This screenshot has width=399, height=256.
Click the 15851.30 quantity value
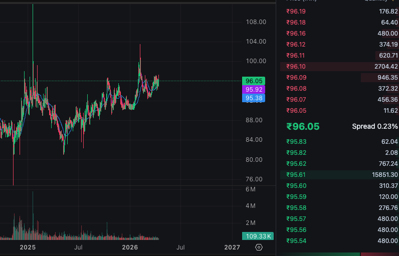coord(385,175)
